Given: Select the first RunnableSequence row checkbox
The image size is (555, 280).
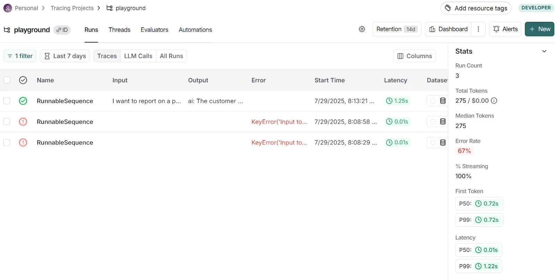Looking at the screenshot, I should coord(7,101).
